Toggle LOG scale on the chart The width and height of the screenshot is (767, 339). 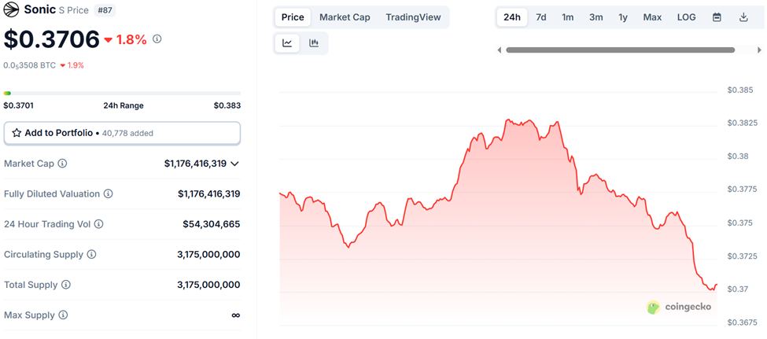click(686, 17)
